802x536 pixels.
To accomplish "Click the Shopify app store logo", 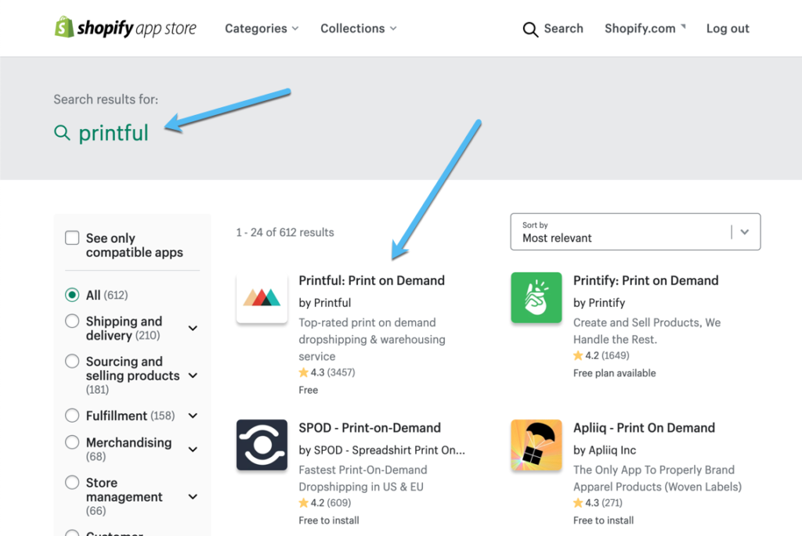I will (x=125, y=27).
